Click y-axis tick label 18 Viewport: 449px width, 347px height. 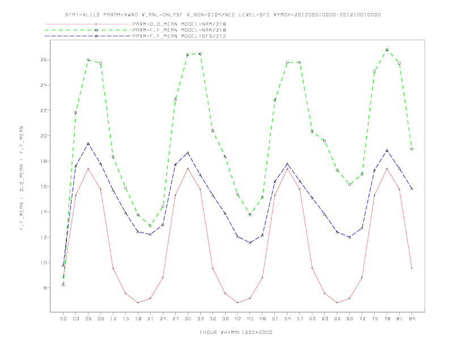coord(43,161)
